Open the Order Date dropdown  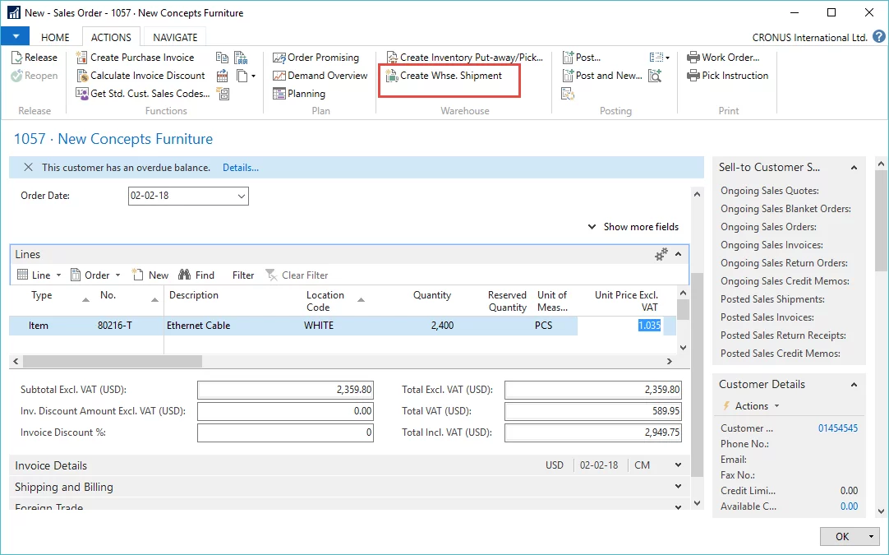[x=242, y=197]
